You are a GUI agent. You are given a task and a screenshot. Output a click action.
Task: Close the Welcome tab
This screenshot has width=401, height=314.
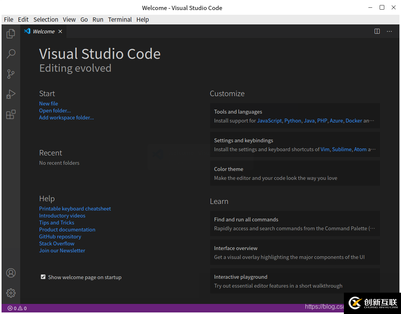click(x=60, y=31)
